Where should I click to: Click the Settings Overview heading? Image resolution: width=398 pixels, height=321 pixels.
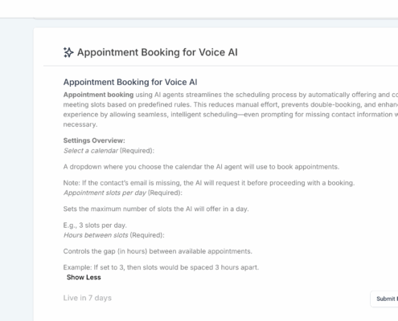point(94,140)
